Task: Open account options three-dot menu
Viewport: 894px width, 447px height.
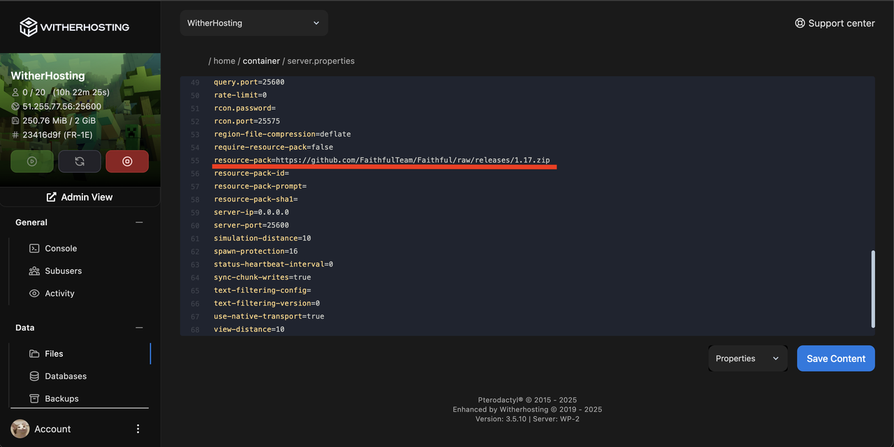Action: click(x=138, y=429)
